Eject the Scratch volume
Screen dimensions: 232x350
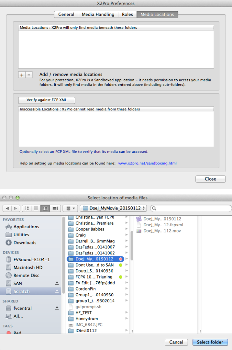(x=57, y=291)
